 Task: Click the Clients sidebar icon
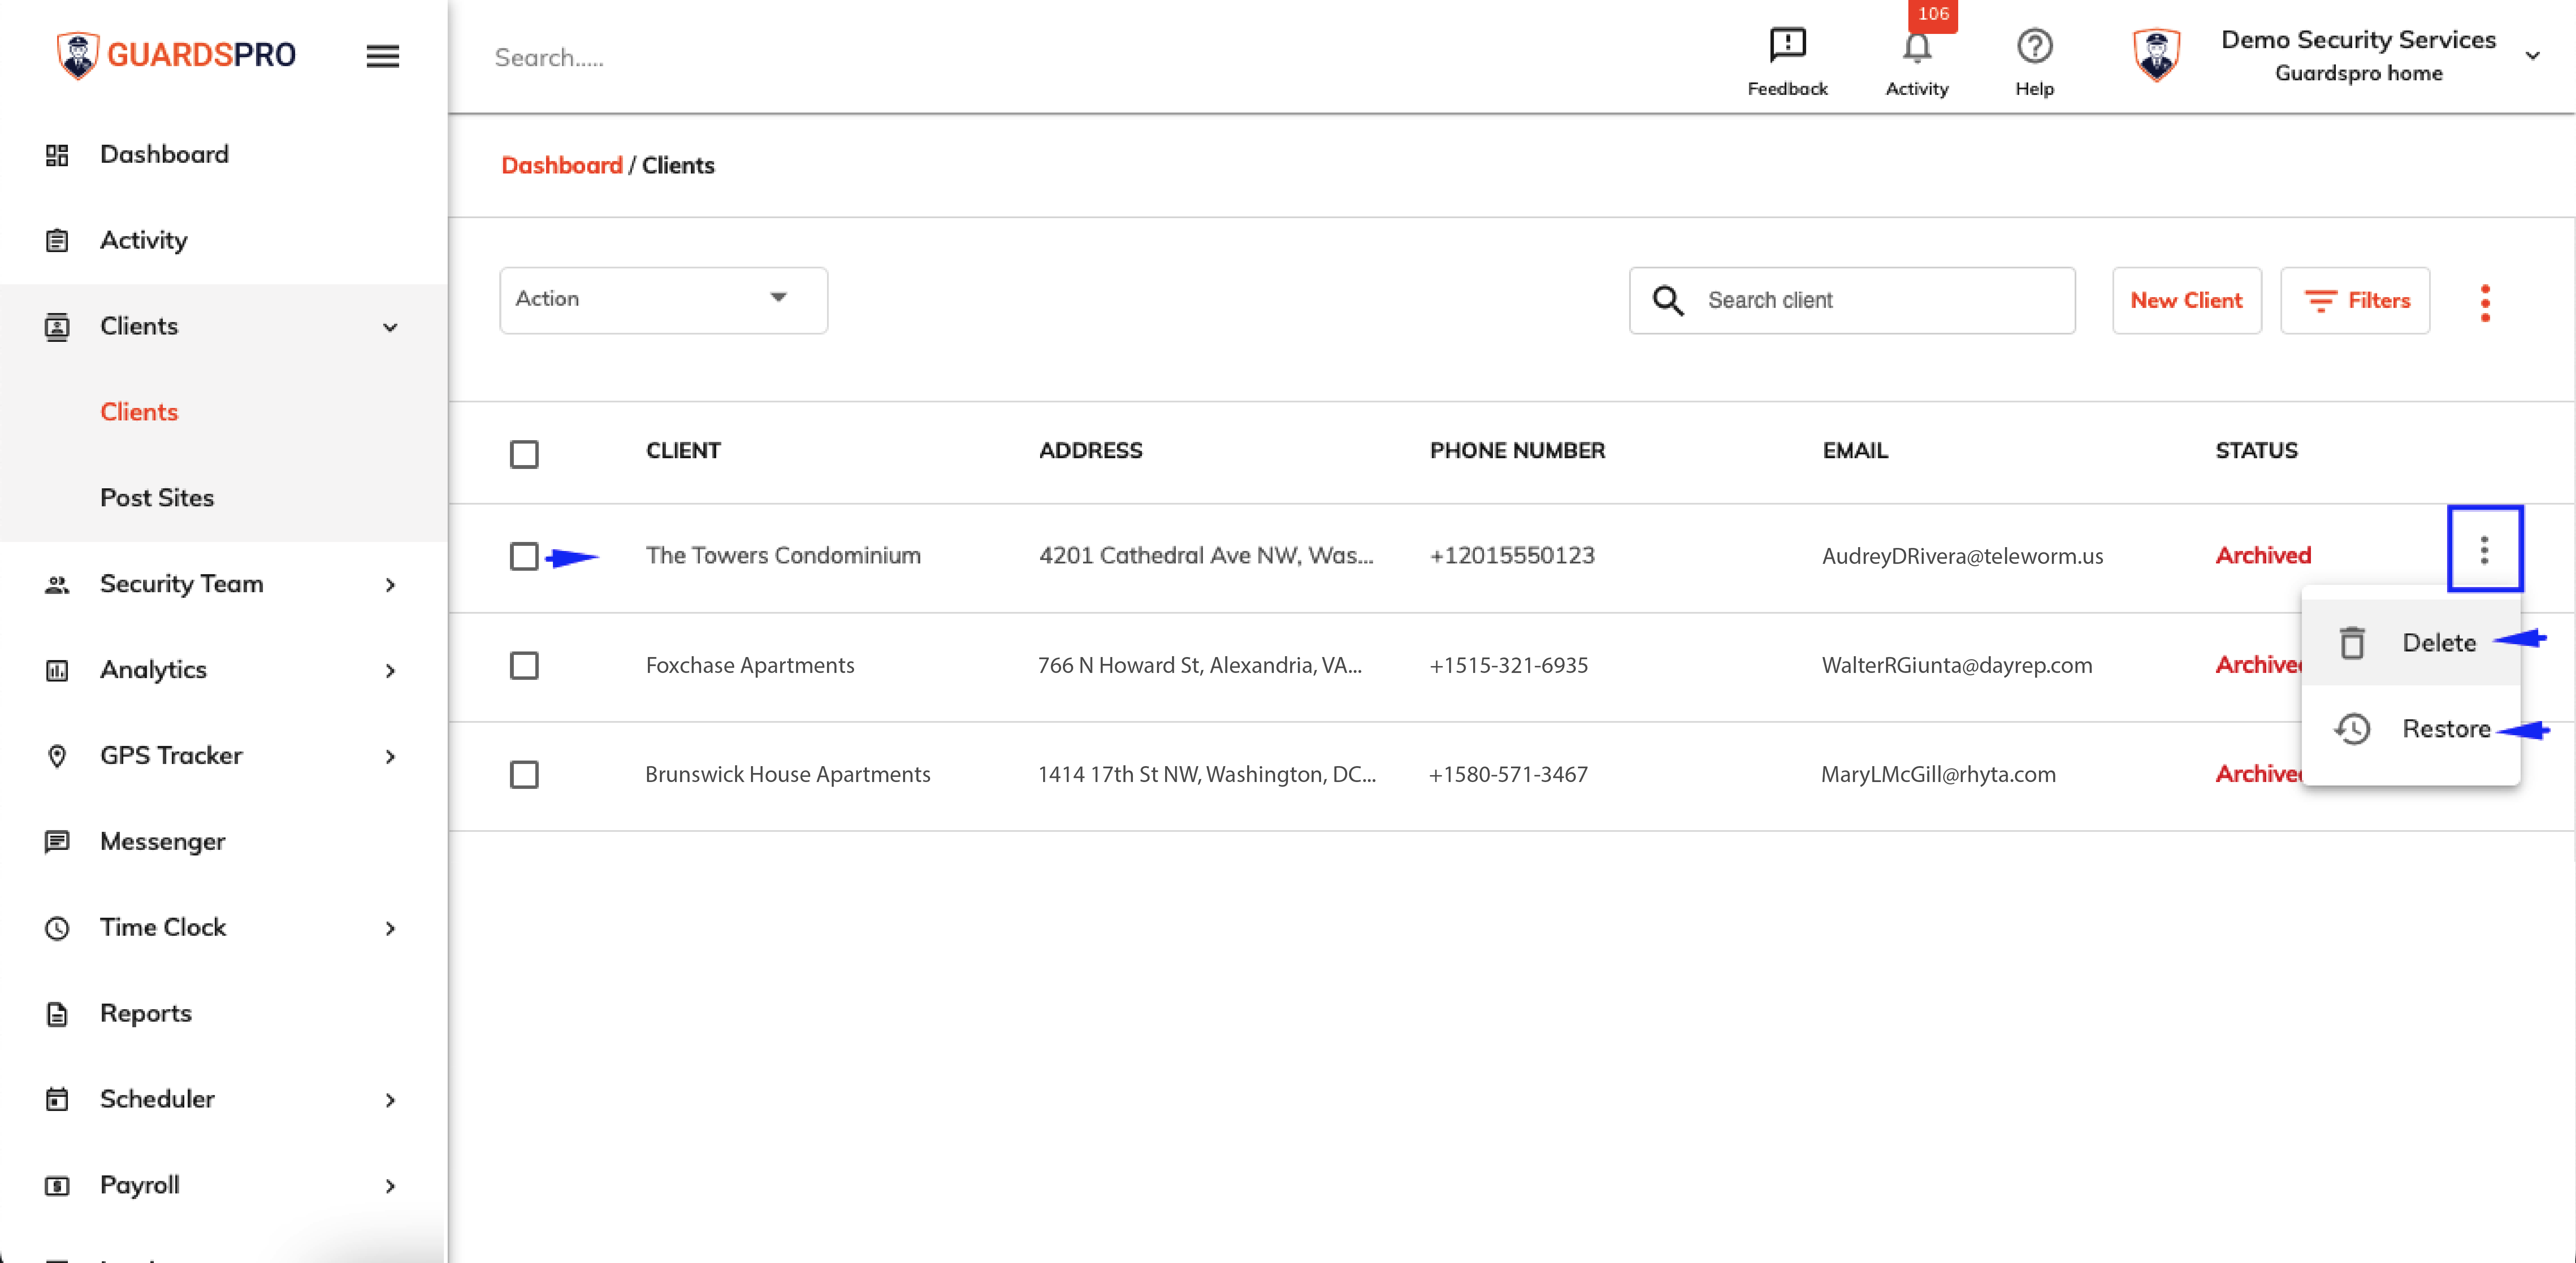(57, 327)
